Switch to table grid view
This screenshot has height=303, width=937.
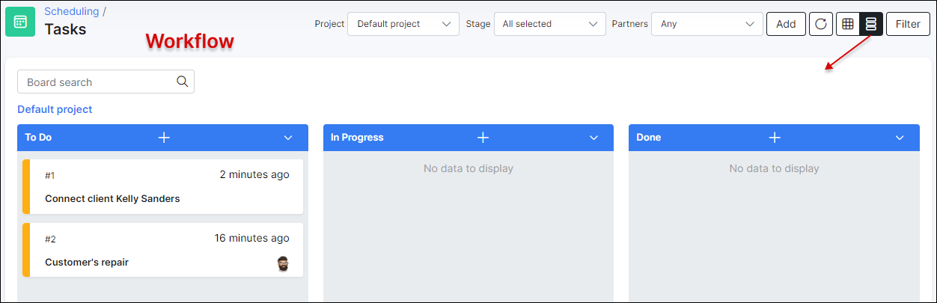(x=848, y=24)
